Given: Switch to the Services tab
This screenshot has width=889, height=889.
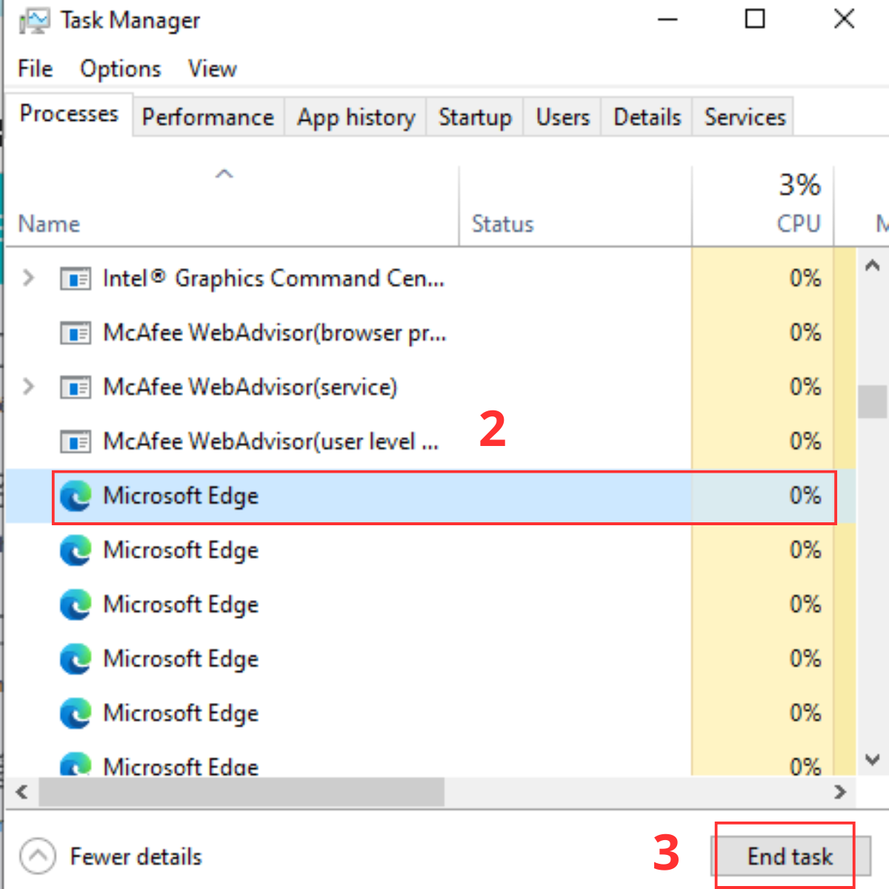Looking at the screenshot, I should pyautogui.click(x=745, y=117).
